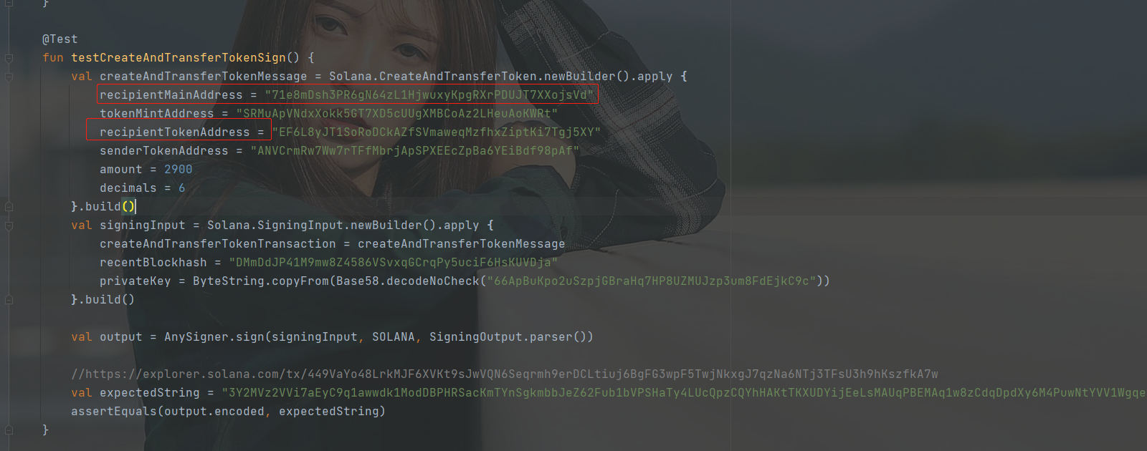
Task: Click assertEquals function call
Action: [114, 412]
